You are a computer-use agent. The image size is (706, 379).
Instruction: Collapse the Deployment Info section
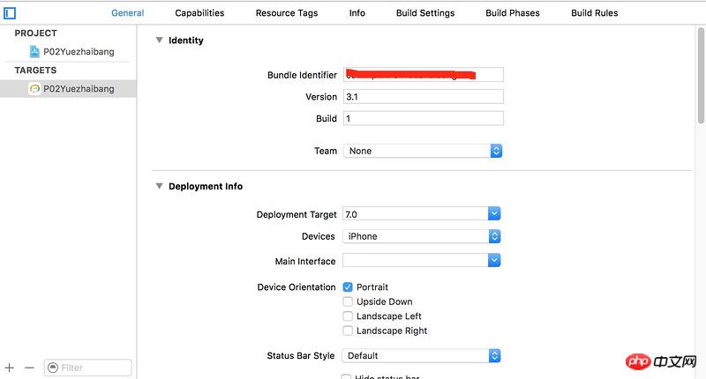pos(160,186)
